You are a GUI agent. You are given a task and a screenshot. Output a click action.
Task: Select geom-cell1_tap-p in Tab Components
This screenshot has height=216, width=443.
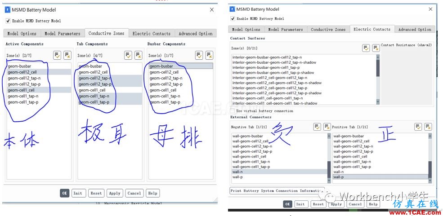(x=110, y=102)
